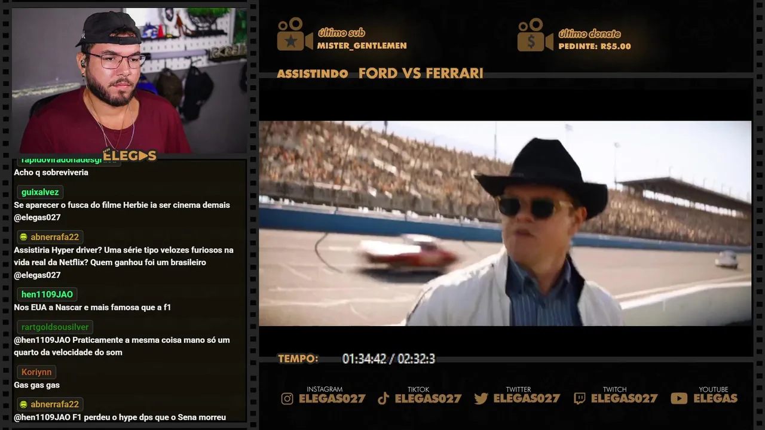
Task: Click the message about Hyper driver Netflix
Action: 124,263
